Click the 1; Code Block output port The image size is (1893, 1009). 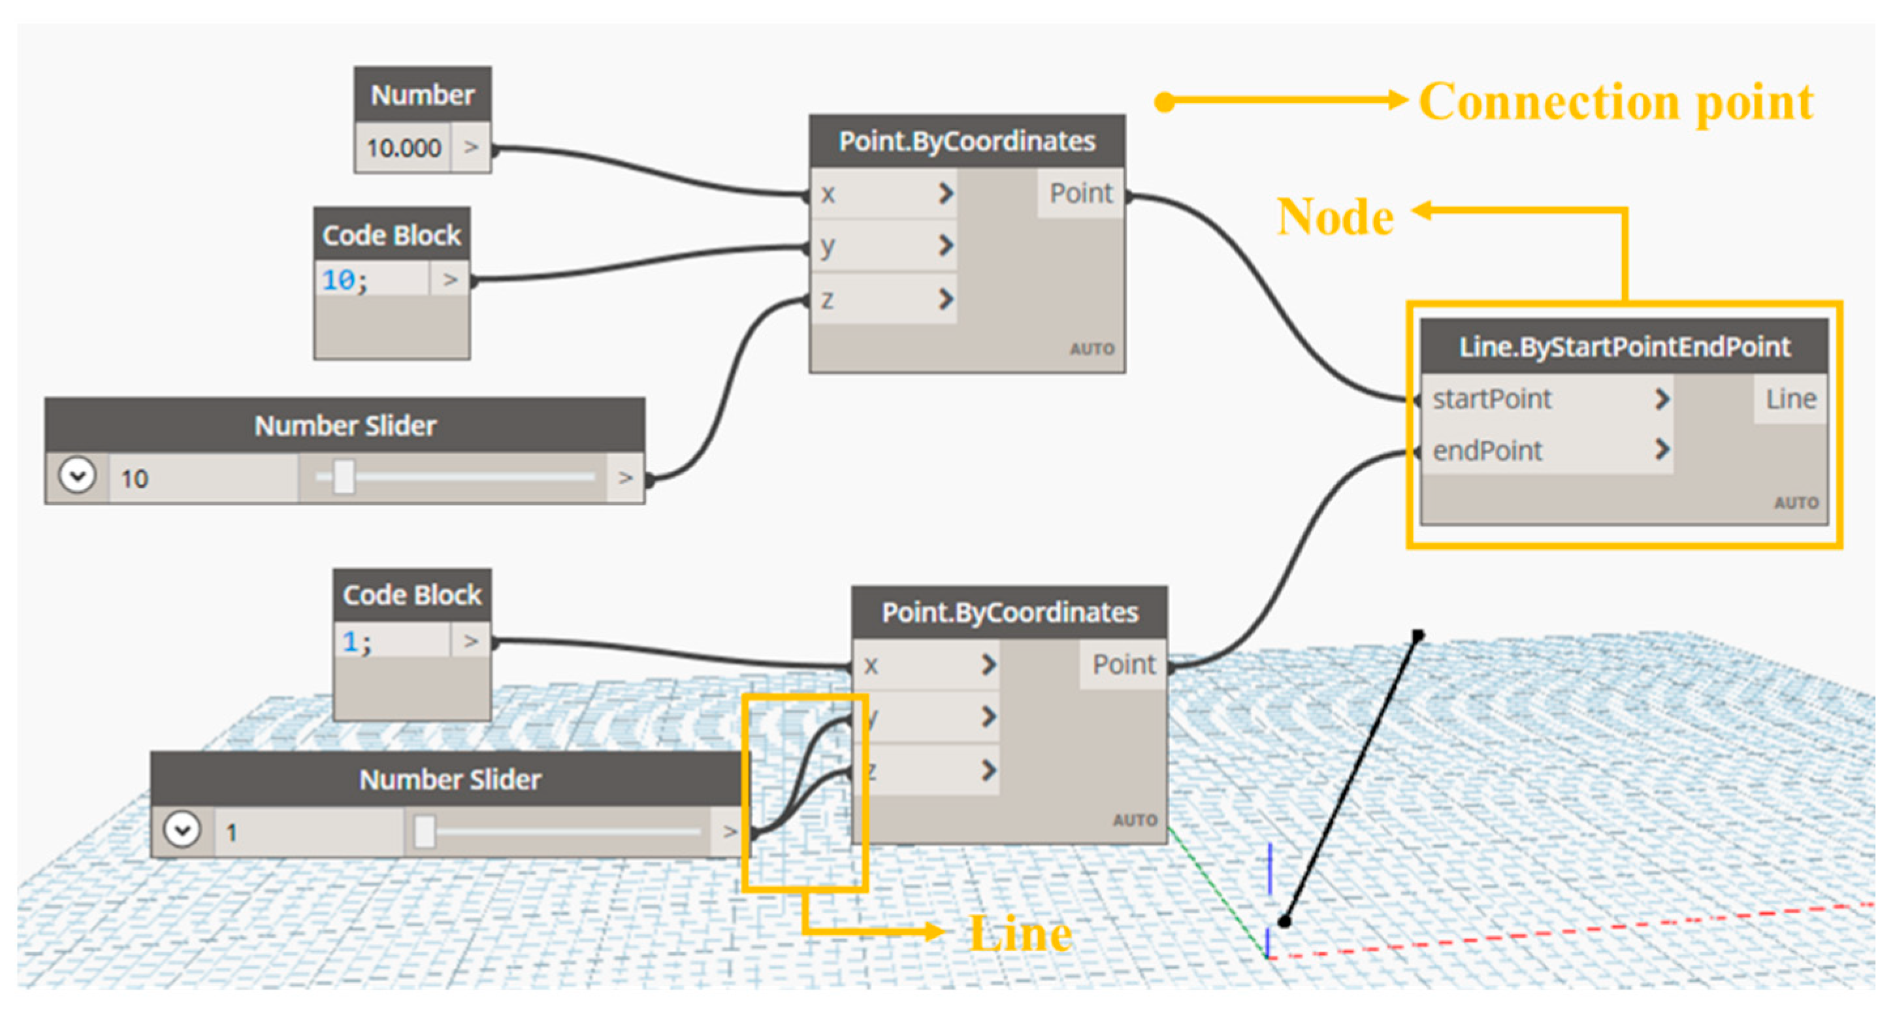(x=471, y=641)
